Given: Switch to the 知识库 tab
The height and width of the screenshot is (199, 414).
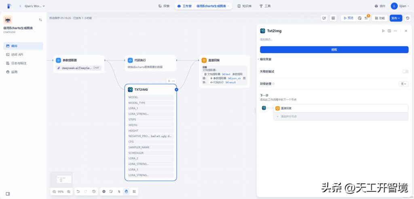Looking at the screenshot, I should (244, 6).
